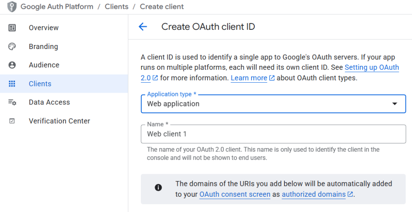Screen dimensions: 412x212
Task: Click the Overview dashboard icon
Action: tap(12, 28)
